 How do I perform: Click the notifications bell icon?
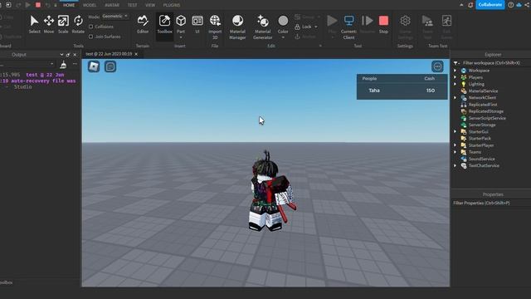[x=470, y=5]
